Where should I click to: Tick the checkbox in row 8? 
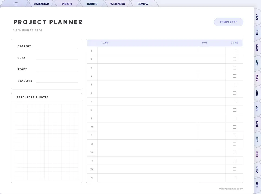point(234,110)
